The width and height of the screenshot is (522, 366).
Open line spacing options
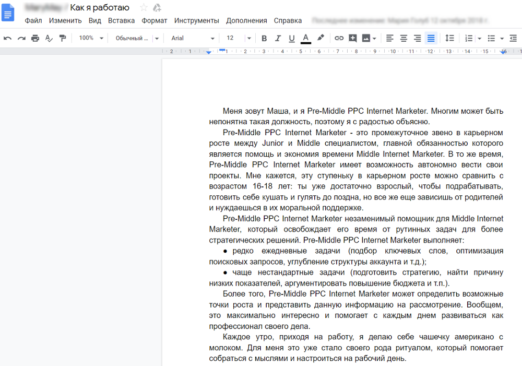click(x=449, y=38)
